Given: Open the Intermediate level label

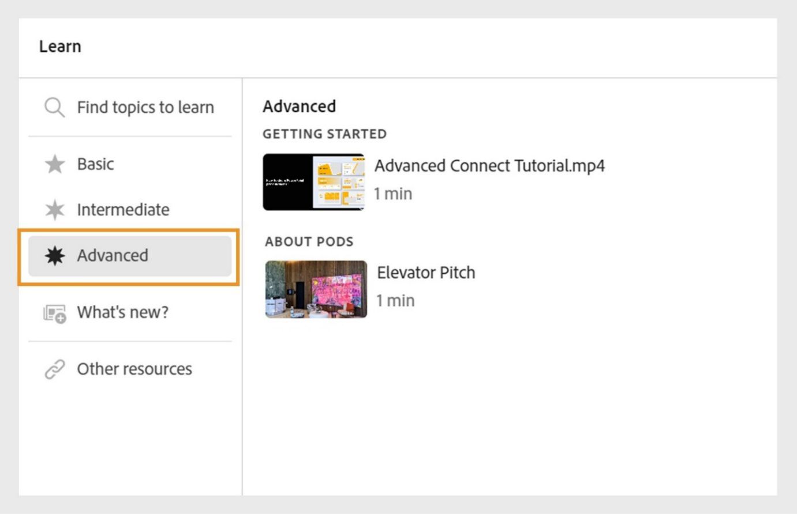Looking at the screenshot, I should pos(124,210).
